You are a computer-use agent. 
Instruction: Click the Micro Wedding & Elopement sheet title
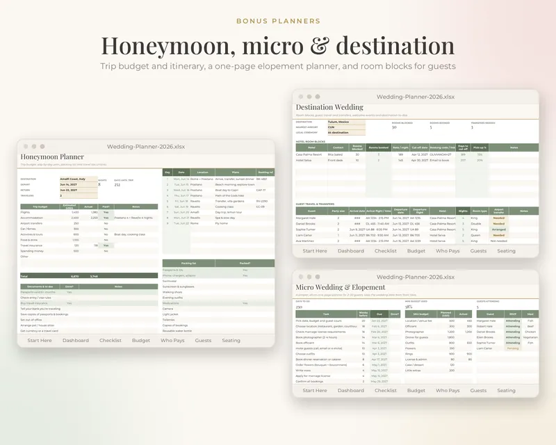pos(341,287)
